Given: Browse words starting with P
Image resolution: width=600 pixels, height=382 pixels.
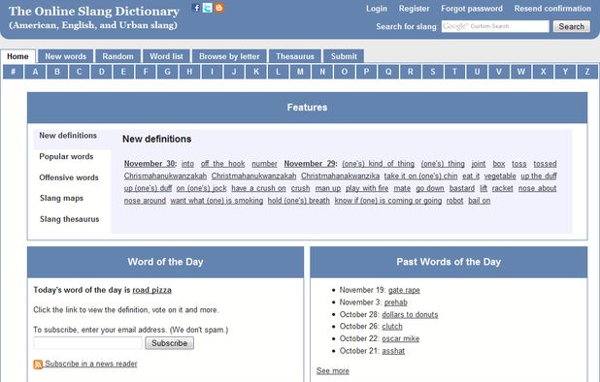Looking at the screenshot, I should (367, 72).
